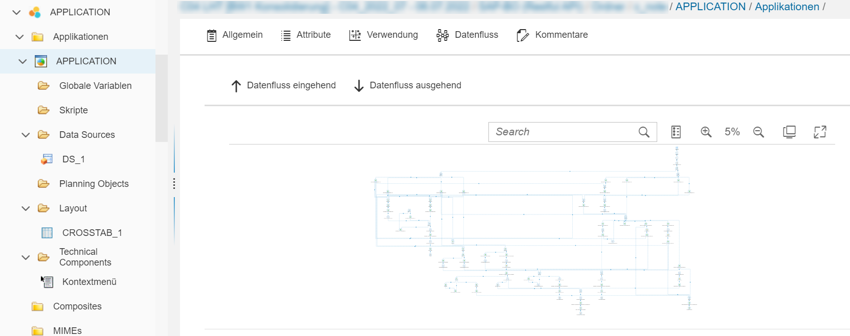The width and height of the screenshot is (850, 336).
Task: Collapse the Technical Components folder
Action: (26, 257)
